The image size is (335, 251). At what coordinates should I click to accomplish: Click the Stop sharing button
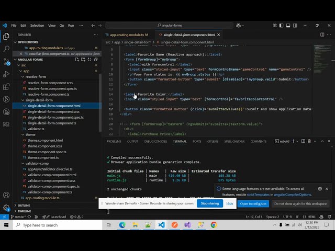210,203
